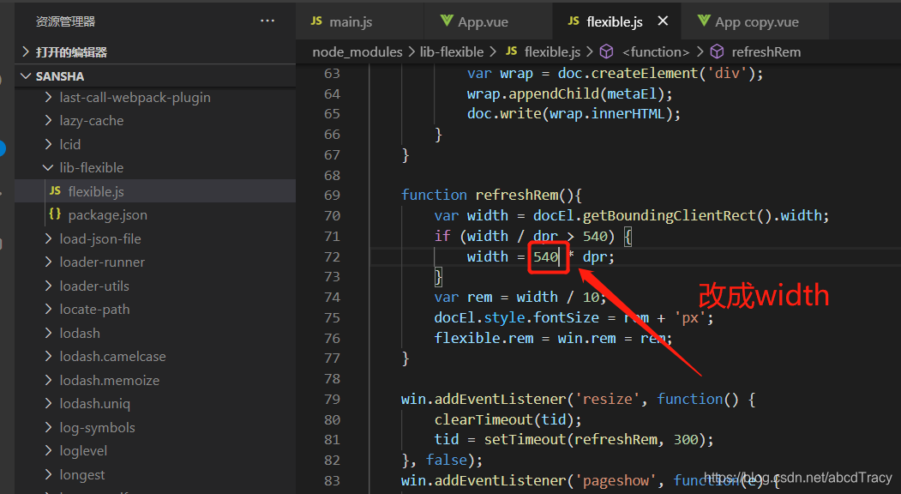
Task: Place cursor on 'function refreshRem(){' line
Action: (491, 195)
